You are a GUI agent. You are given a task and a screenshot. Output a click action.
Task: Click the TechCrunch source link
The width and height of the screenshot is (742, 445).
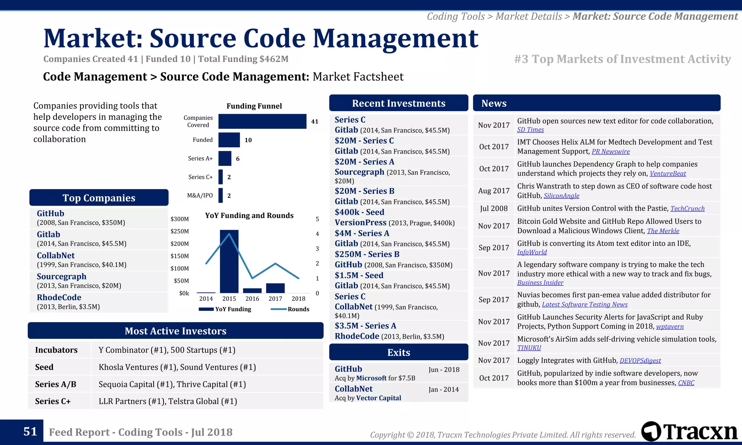[x=687, y=209]
